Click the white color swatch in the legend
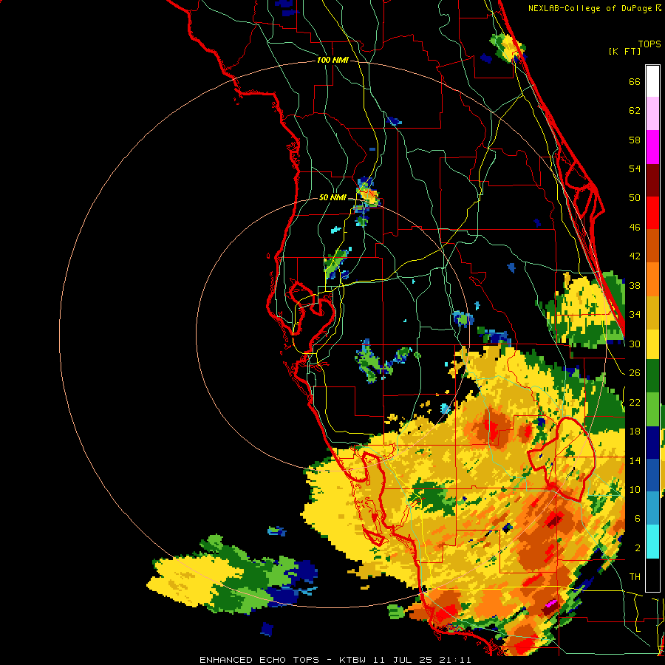Image resolution: width=665 pixels, height=665 pixels. pyautogui.click(x=652, y=81)
